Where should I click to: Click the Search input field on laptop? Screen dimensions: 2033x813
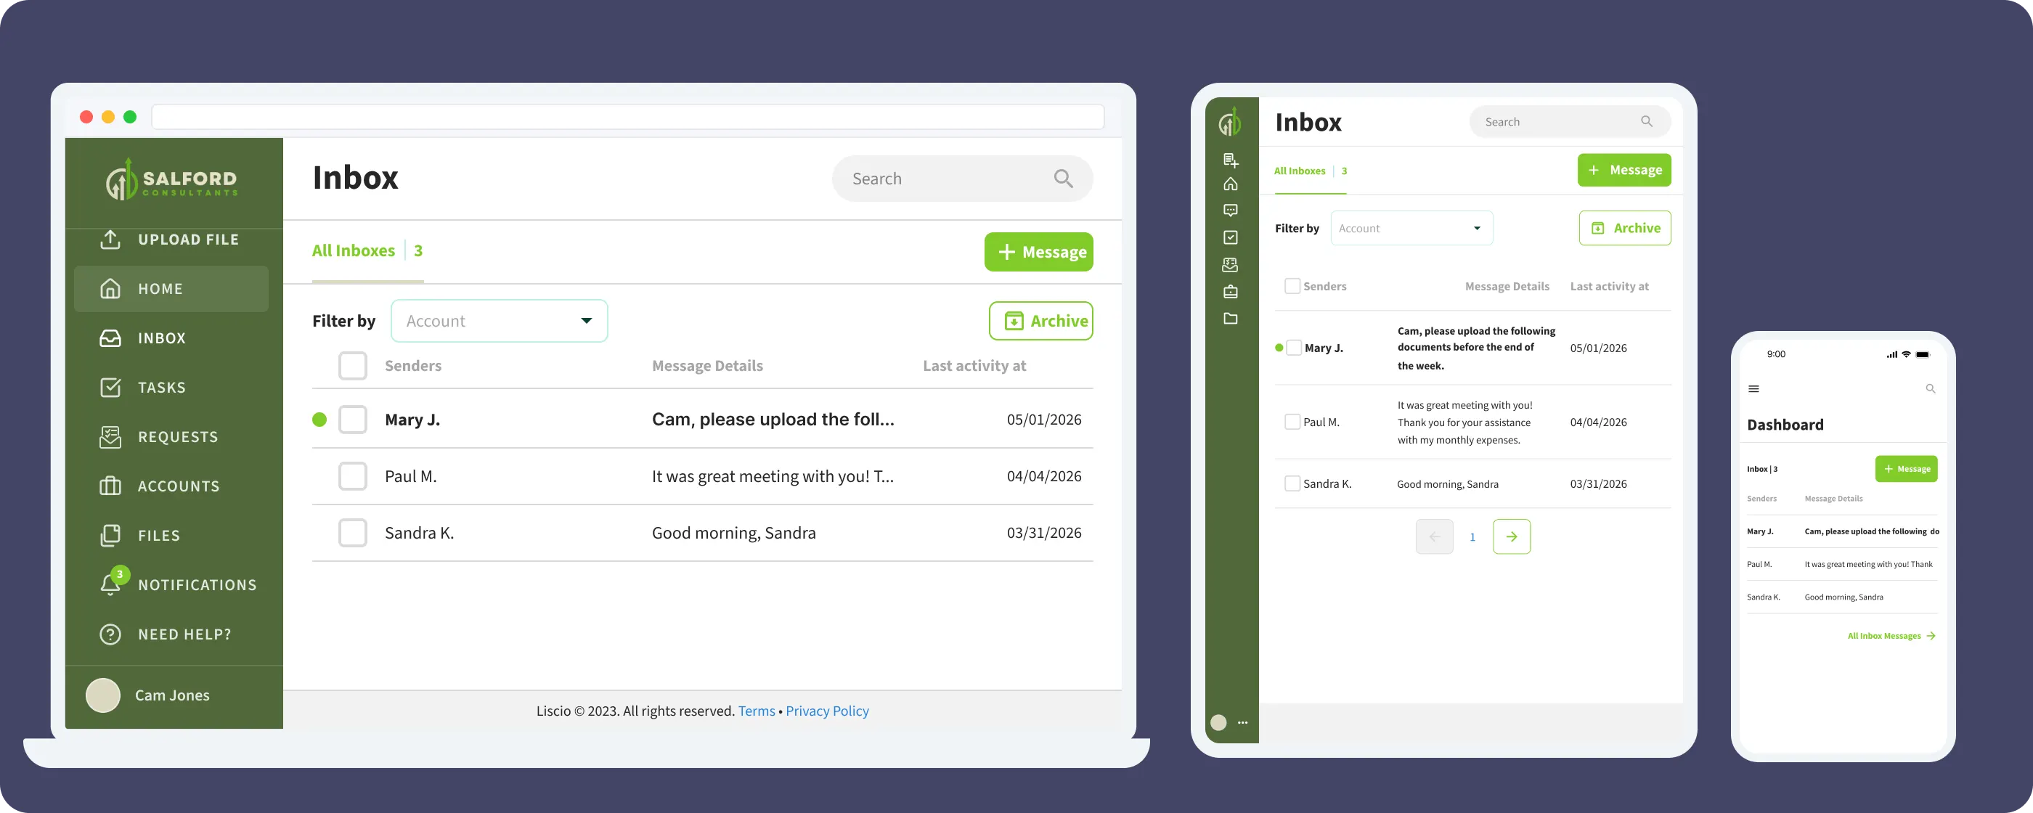(x=962, y=179)
